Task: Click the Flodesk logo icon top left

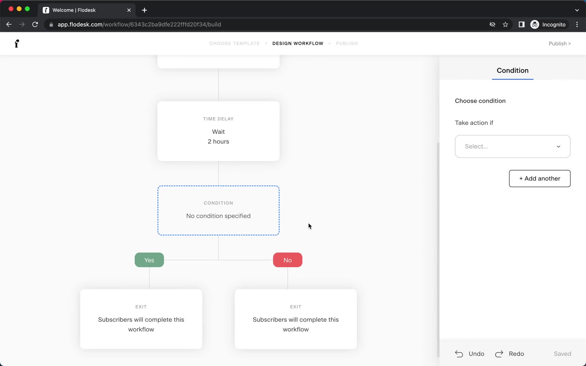Action: [16, 43]
